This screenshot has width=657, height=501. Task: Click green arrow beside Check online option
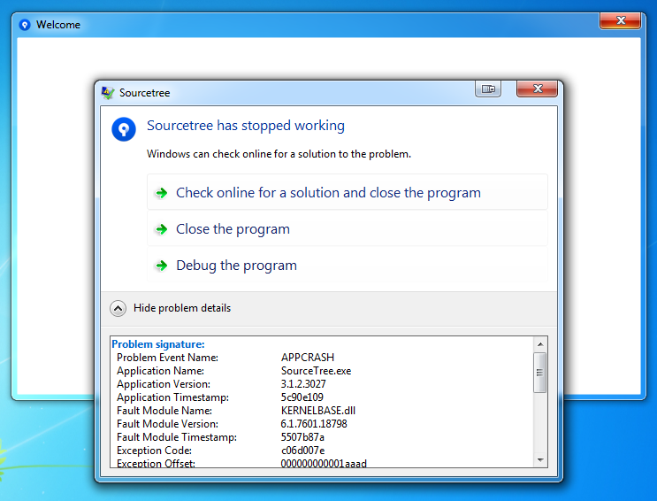pyautogui.click(x=161, y=193)
